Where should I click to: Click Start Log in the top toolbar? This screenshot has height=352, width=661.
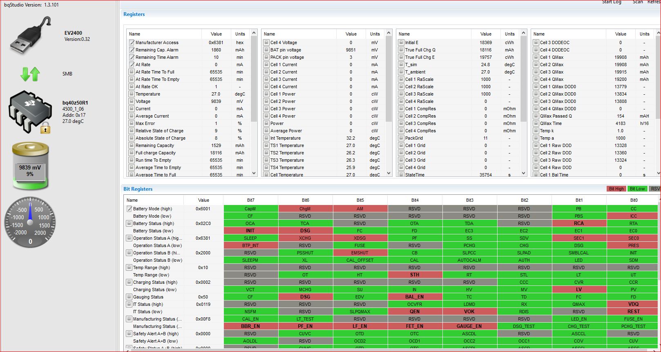[x=612, y=2]
